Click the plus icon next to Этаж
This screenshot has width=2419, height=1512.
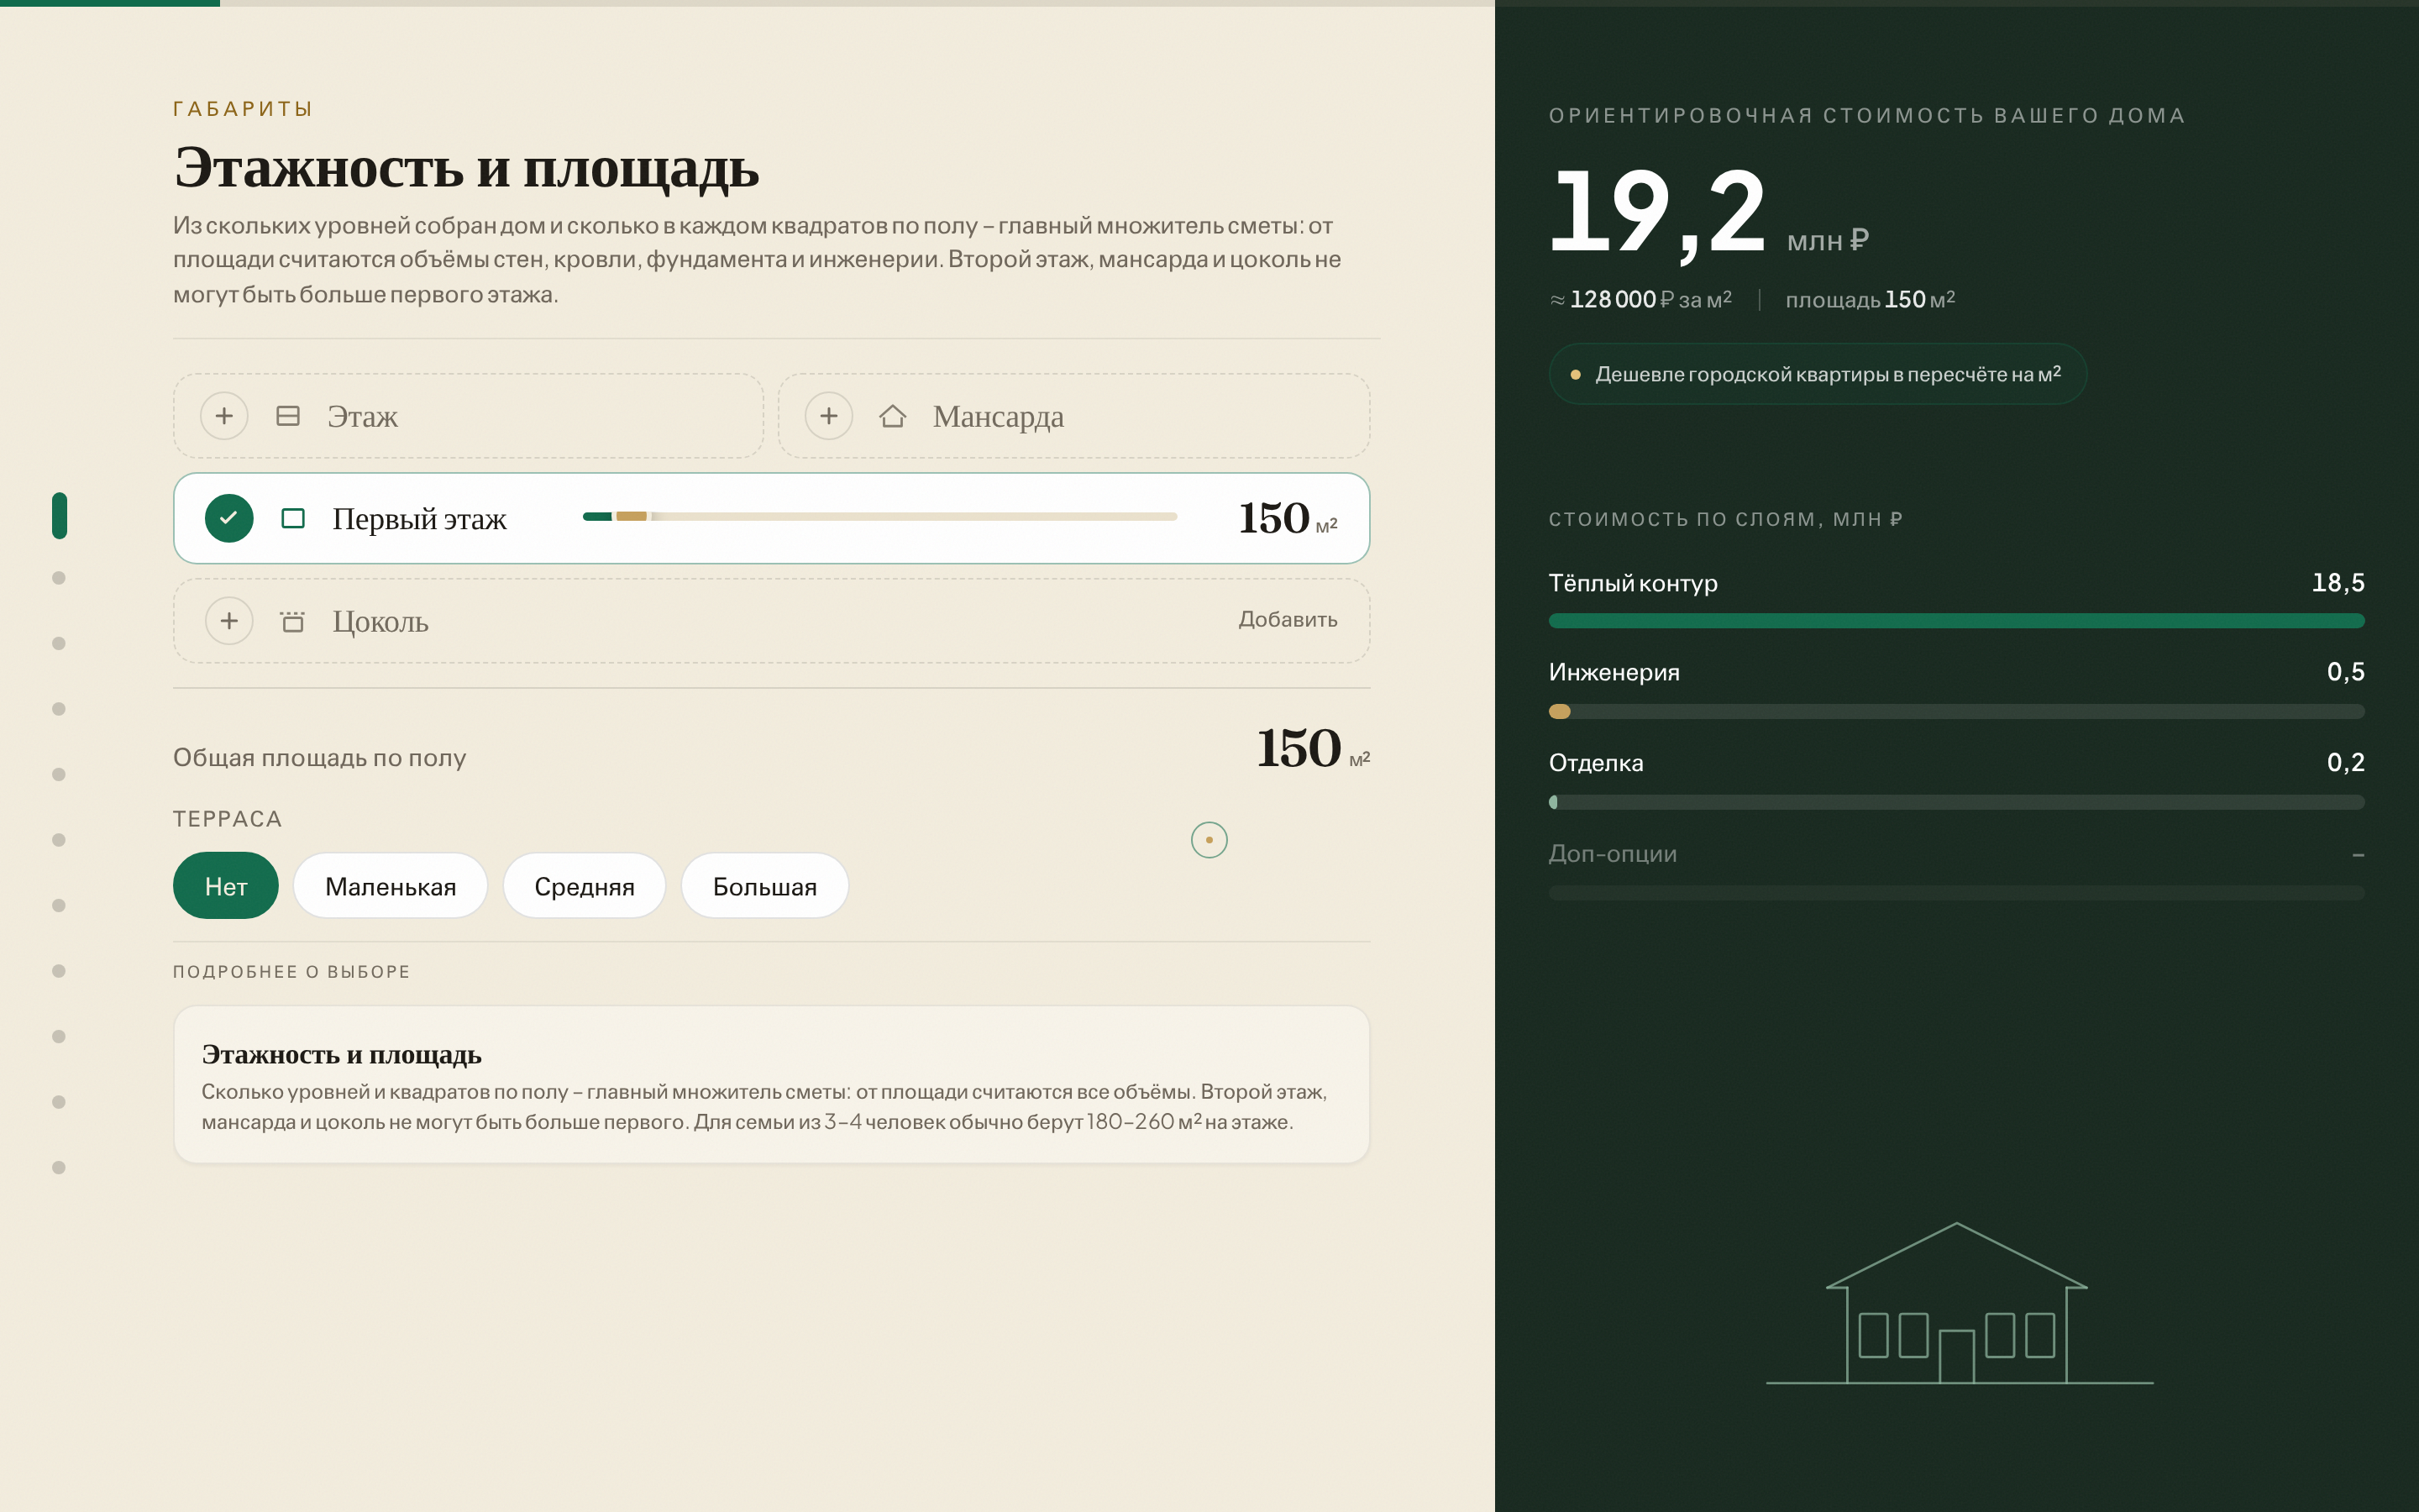pyautogui.click(x=224, y=416)
